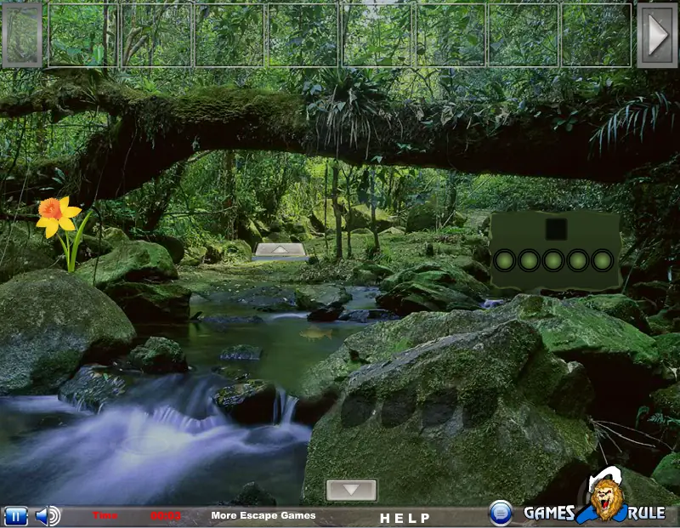The height and width of the screenshot is (528, 680).
Task: Go back using the down arrow button
Action: pos(351,490)
